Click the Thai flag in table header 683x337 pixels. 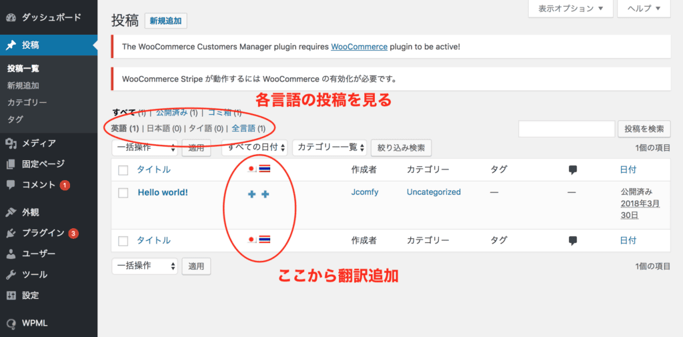pyautogui.click(x=264, y=169)
